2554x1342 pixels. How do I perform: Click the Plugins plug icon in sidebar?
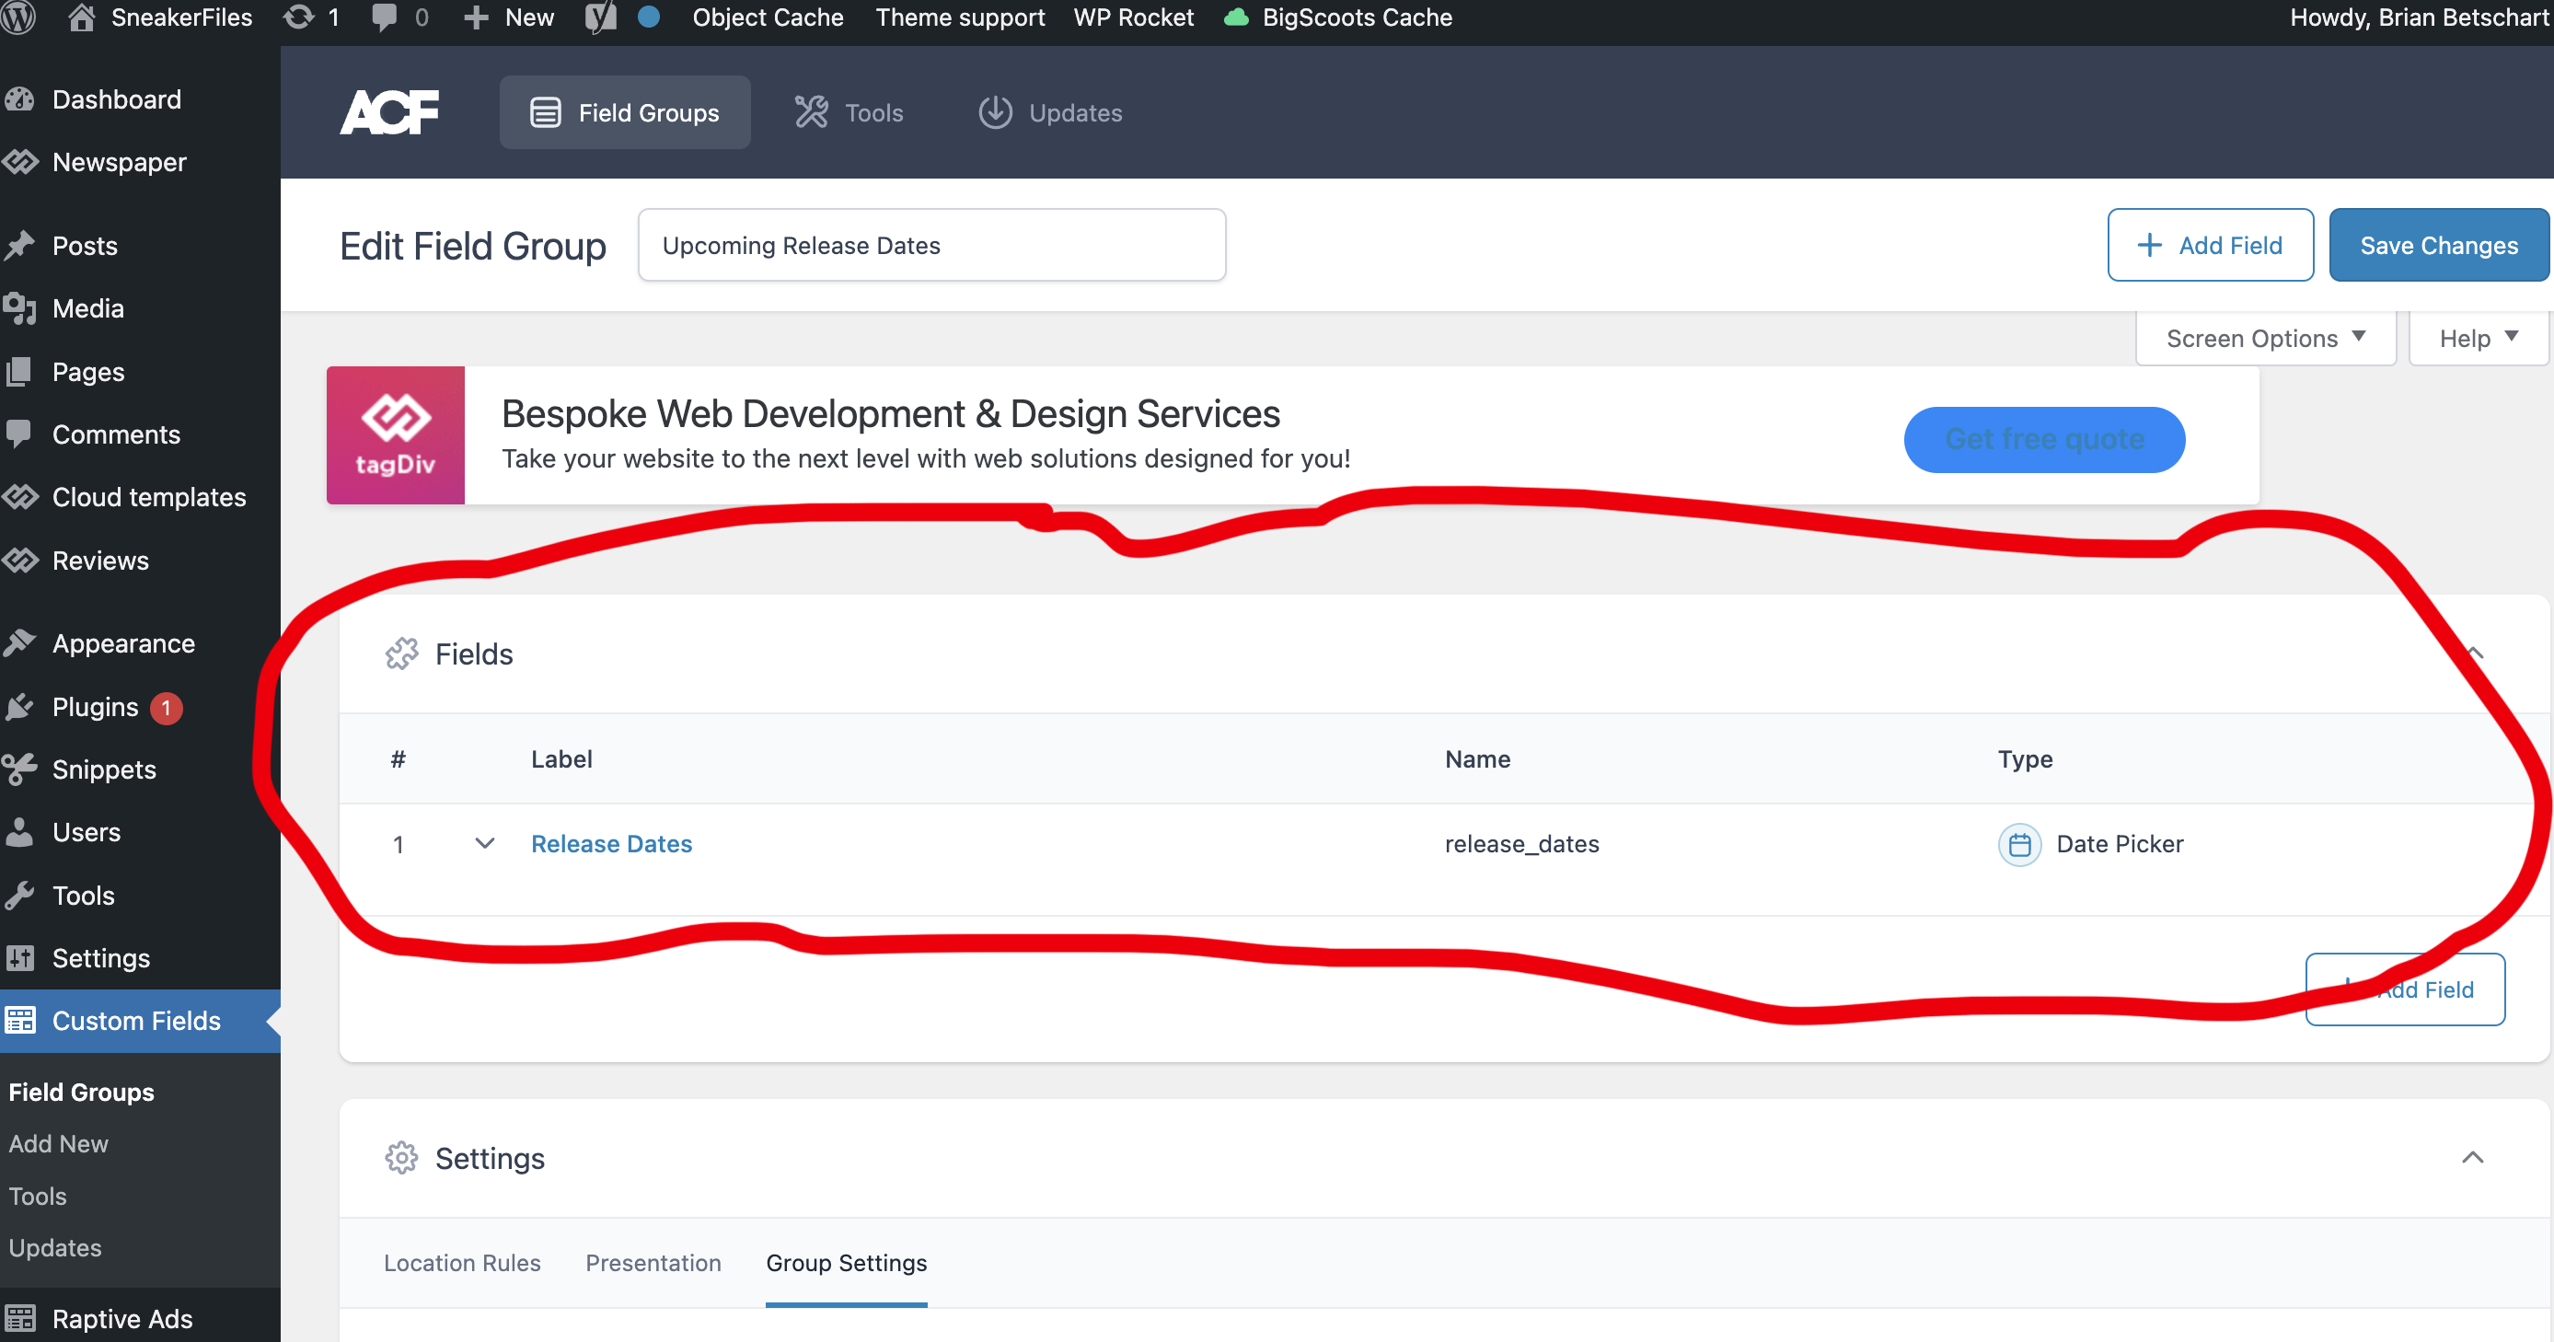click(20, 707)
